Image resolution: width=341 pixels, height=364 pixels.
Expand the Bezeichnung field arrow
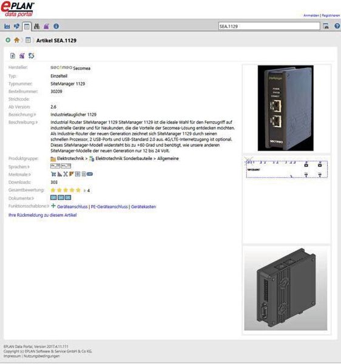[x=35, y=115]
